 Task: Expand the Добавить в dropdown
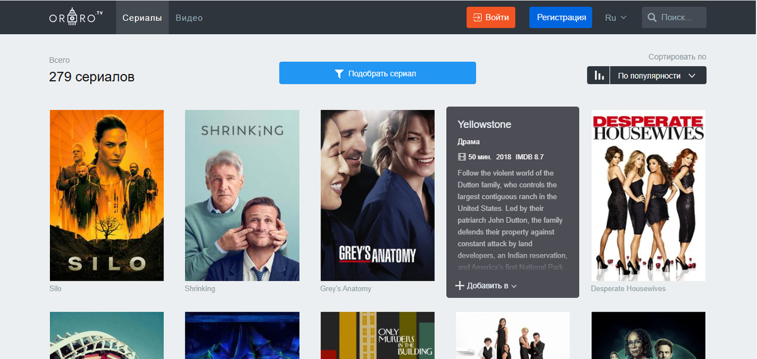click(x=486, y=286)
